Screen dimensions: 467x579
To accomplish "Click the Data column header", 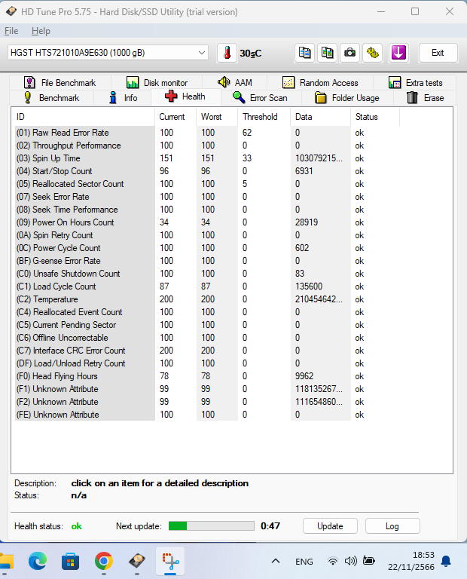I will [320, 117].
